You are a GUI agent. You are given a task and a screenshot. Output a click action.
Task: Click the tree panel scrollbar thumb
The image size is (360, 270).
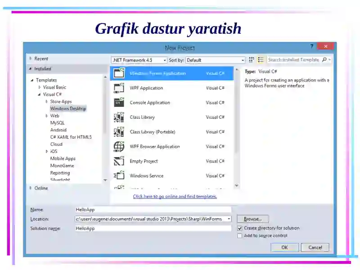105,107
